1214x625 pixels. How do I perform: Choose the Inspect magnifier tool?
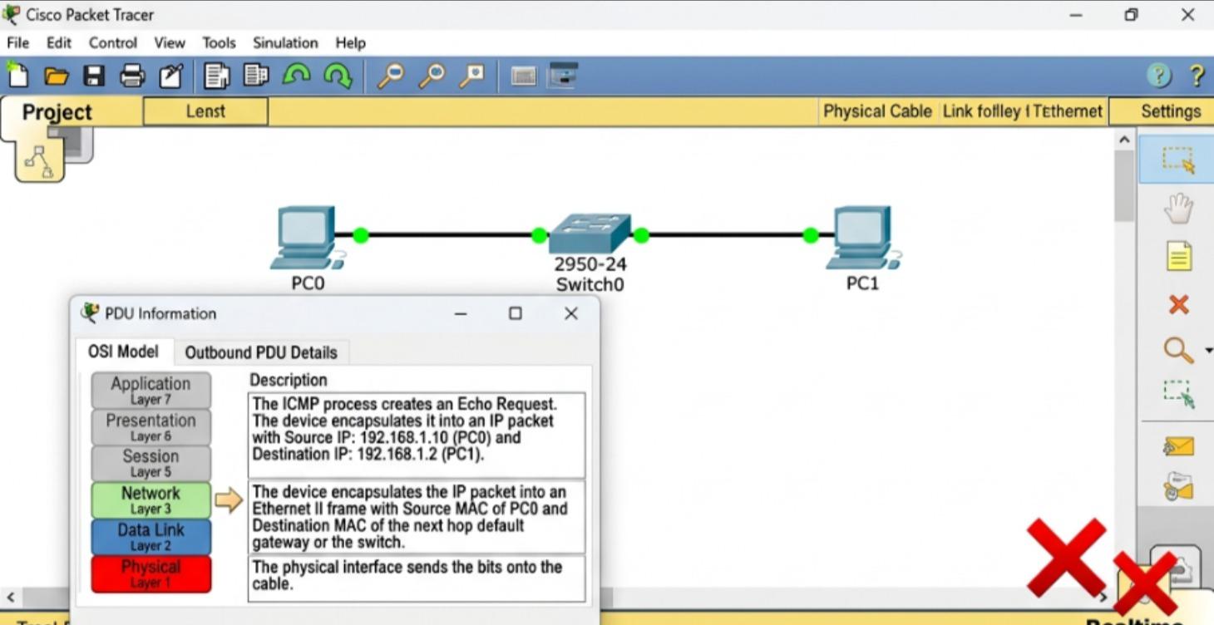(1177, 351)
